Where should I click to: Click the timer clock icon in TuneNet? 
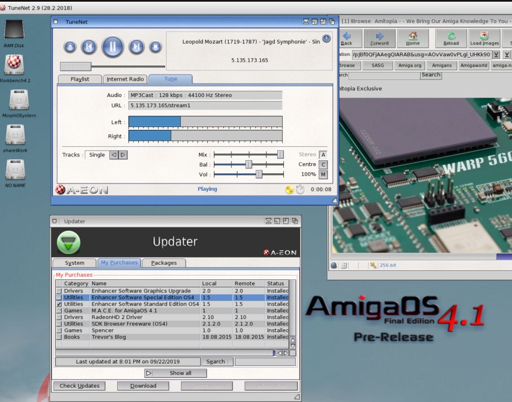pyautogui.click(x=300, y=189)
